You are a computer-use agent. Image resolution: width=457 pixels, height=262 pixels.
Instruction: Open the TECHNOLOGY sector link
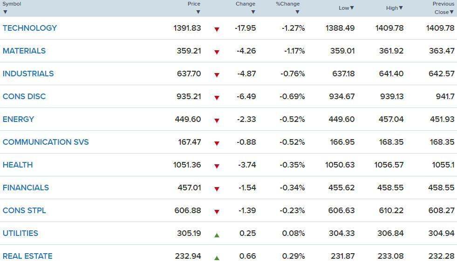(x=30, y=28)
